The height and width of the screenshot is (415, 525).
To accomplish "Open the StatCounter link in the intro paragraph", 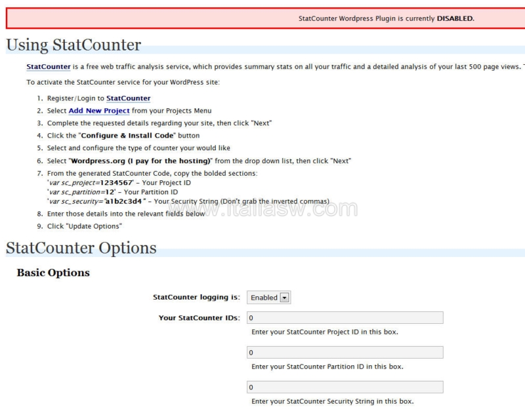I will point(49,67).
